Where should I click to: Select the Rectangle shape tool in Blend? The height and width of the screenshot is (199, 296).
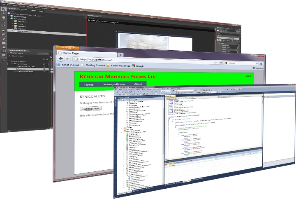[4, 43]
